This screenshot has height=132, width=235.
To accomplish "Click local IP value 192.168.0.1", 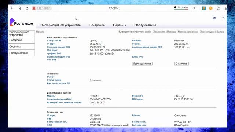I will pos(95,115).
